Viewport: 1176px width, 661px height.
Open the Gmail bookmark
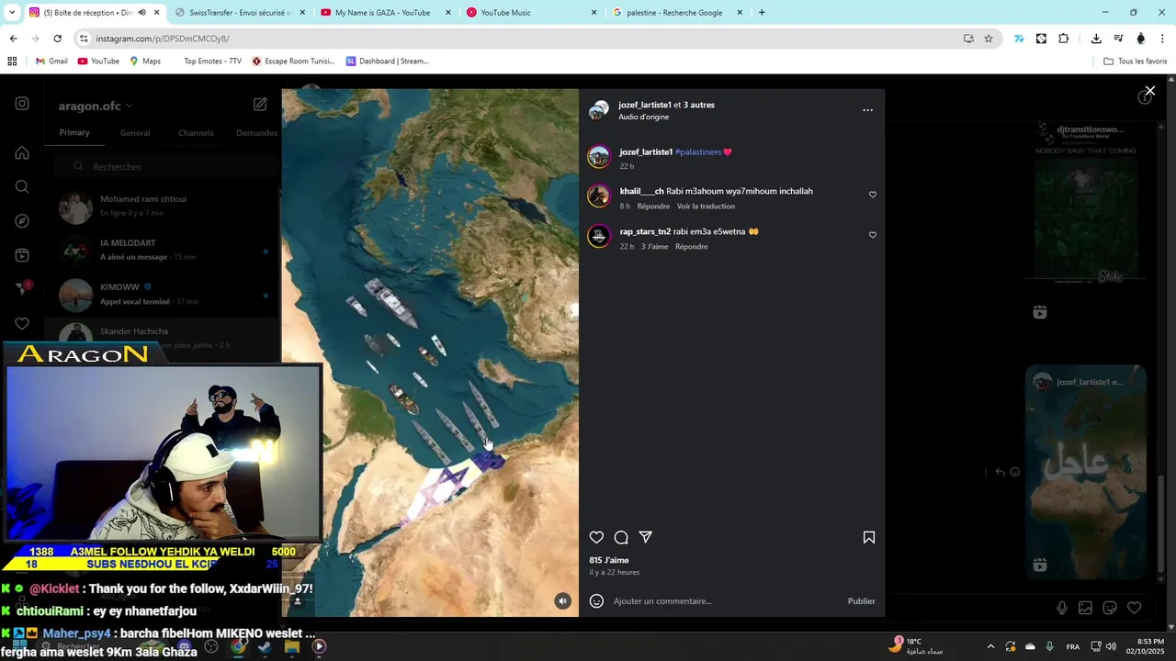pyautogui.click(x=51, y=62)
